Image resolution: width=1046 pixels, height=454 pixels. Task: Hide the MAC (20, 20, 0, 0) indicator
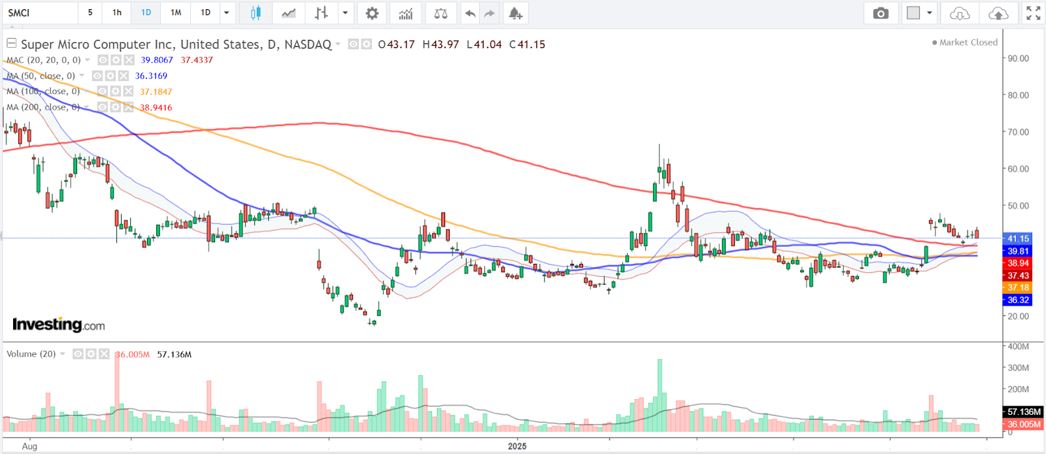(103, 60)
